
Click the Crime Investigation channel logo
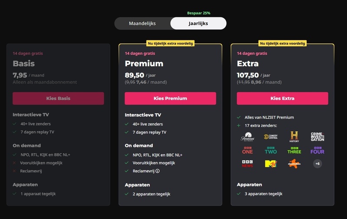[318, 137]
